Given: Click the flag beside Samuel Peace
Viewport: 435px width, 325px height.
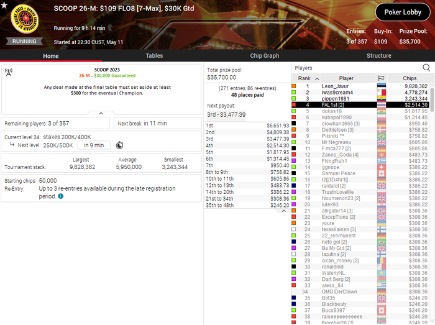Looking at the screenshot, I should (x=382, y=173).
